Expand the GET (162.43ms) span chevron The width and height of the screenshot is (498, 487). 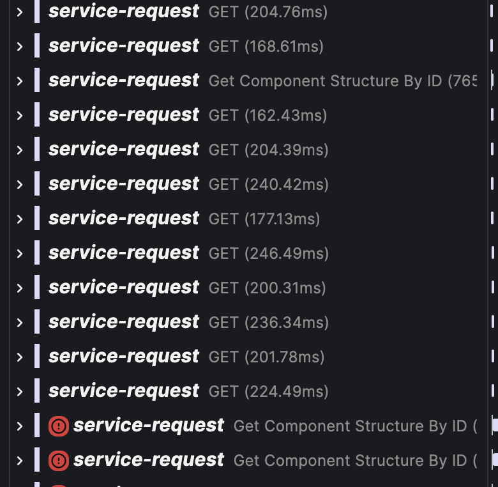[x=20, y=116]
